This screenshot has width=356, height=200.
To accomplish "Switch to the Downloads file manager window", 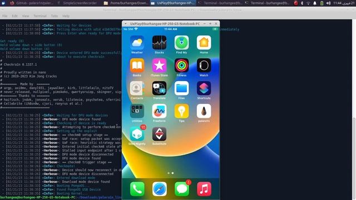I will click(x=126, y=3).
